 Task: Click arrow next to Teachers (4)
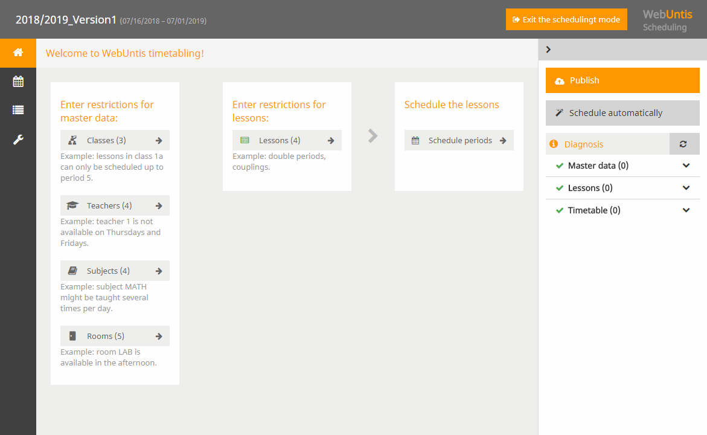(x=159, y=206)
